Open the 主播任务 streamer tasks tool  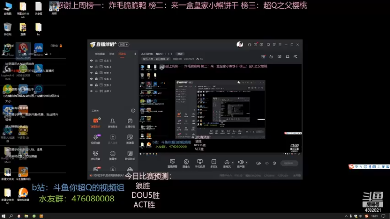click(130, 123)
